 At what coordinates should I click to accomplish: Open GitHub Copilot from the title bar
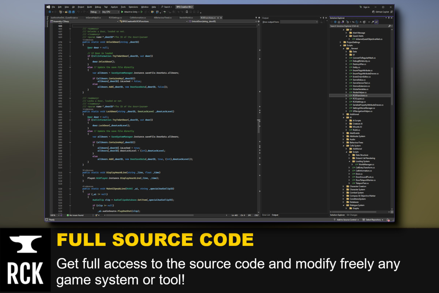click(x=383, y=12)
